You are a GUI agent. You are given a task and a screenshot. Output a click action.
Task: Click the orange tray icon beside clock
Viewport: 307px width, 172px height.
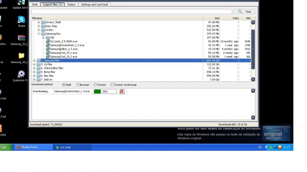pos(280,147)
